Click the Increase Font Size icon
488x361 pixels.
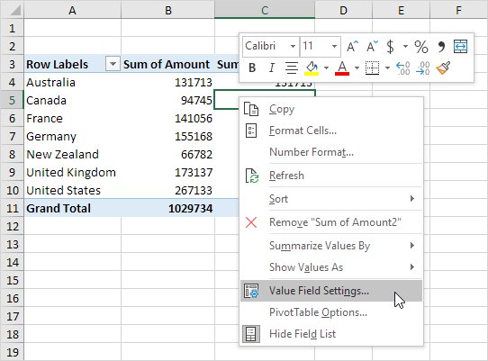click(x=353, y=47)
